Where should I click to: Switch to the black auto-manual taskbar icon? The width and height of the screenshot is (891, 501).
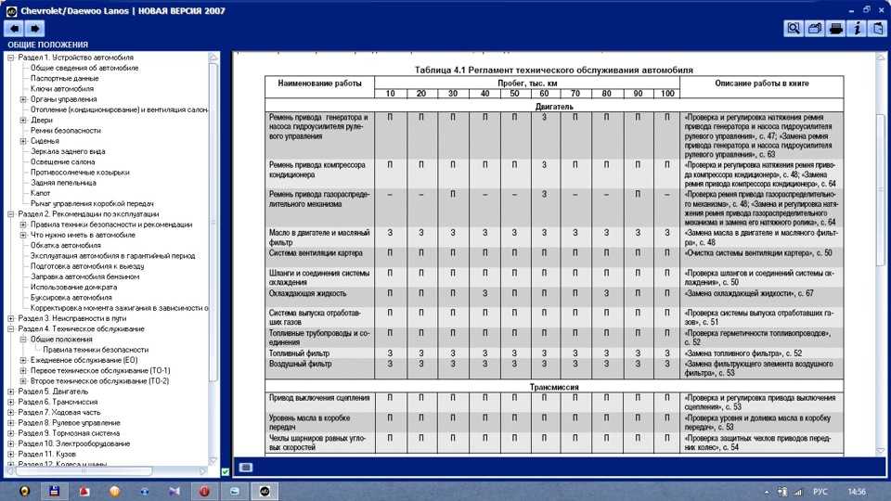tap(265, 491)
